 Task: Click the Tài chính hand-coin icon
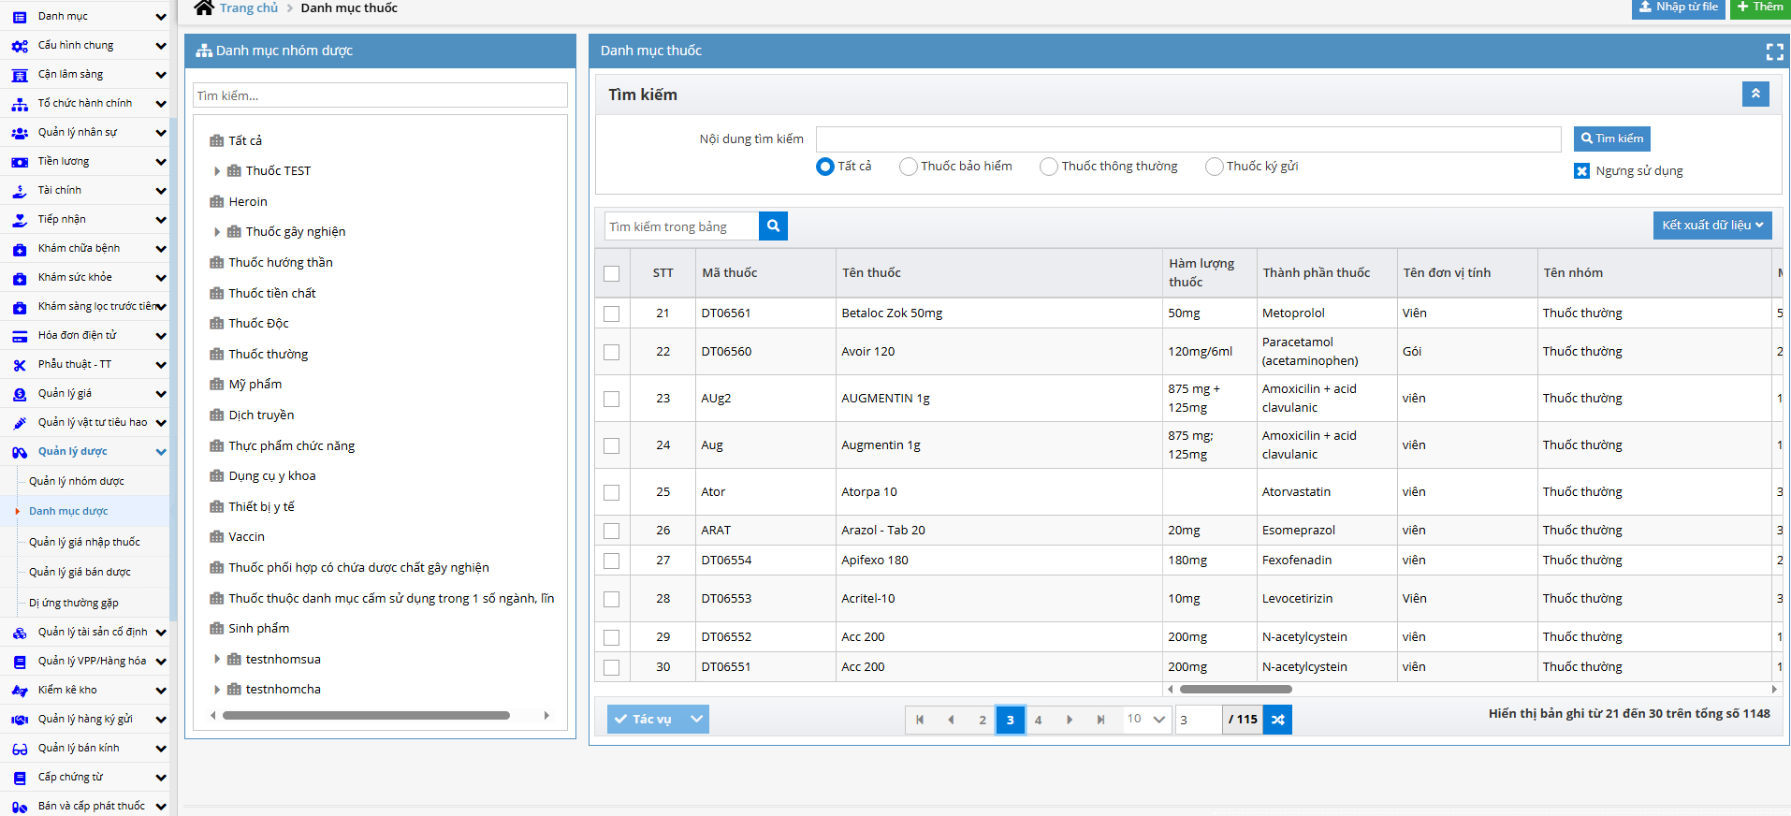20,191
